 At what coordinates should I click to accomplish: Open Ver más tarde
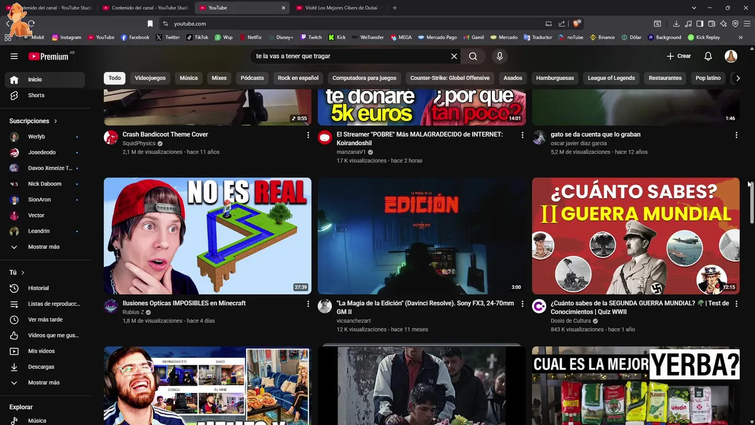click(x=45, y=319)
